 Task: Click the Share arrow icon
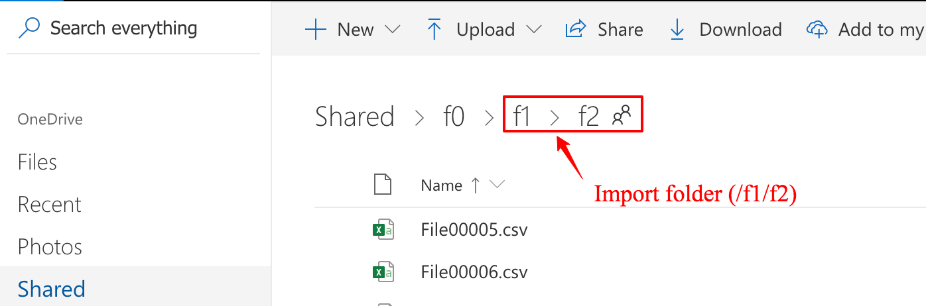576,29
